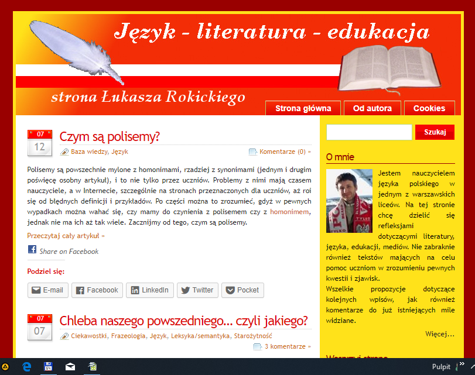Click the calendar date icon showing 07
This screenshot has width=475, height=375.
40,328
